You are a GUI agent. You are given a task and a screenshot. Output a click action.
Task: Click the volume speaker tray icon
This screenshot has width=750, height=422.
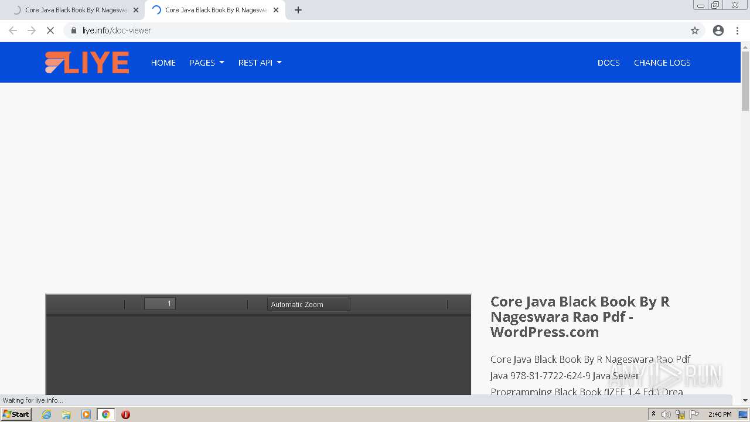666,414
